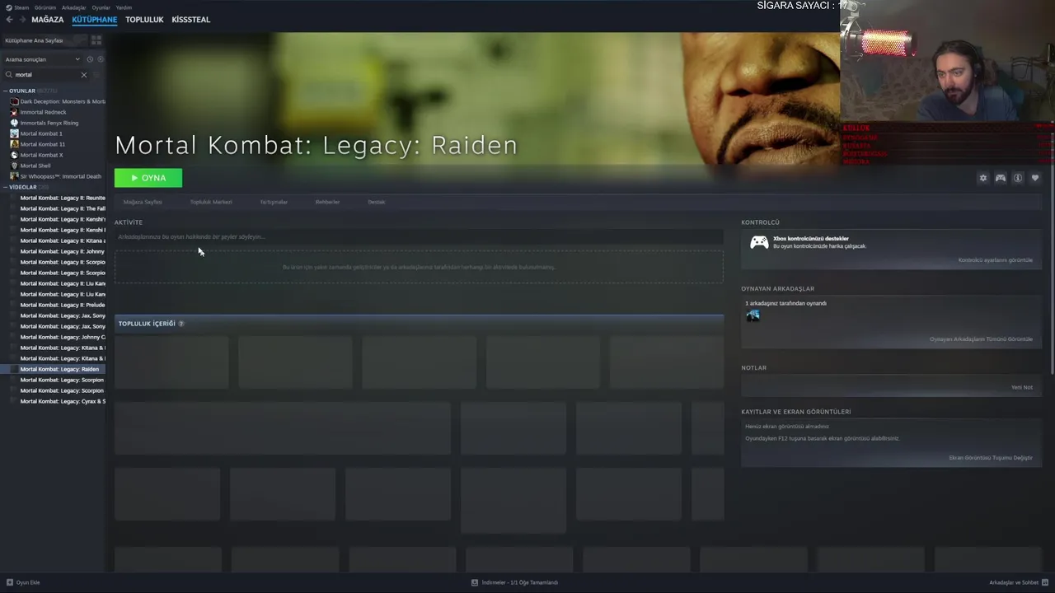Click Oynayan Arkadaşların Tümünü Görüntüle

pyautogui.click(x=981, y=339)
